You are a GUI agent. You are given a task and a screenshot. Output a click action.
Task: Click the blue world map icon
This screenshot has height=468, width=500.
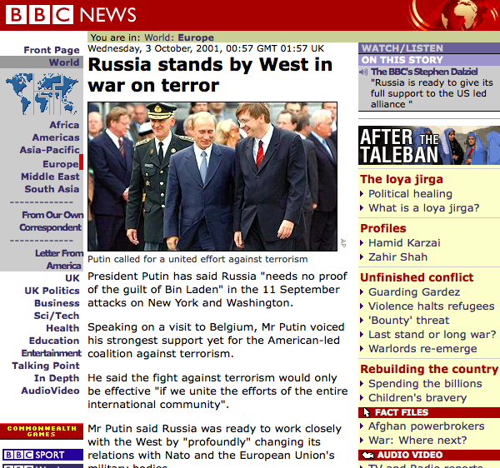click(42, 93)
